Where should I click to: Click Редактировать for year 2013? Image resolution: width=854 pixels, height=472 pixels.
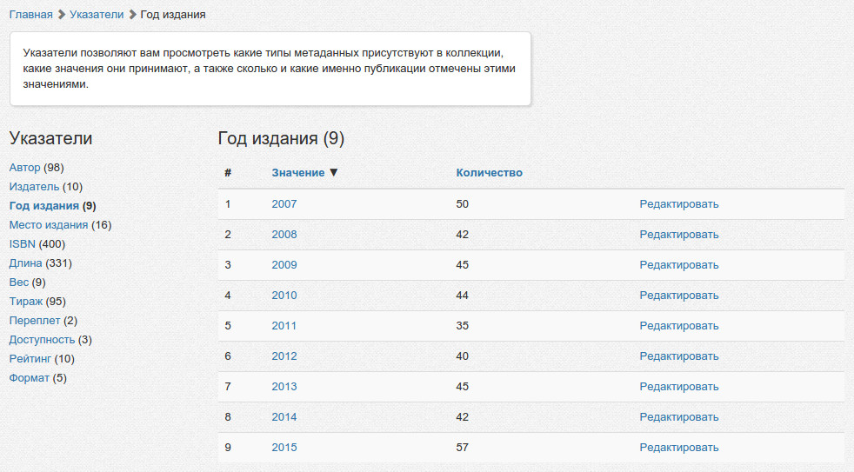(x=679, y=387)
